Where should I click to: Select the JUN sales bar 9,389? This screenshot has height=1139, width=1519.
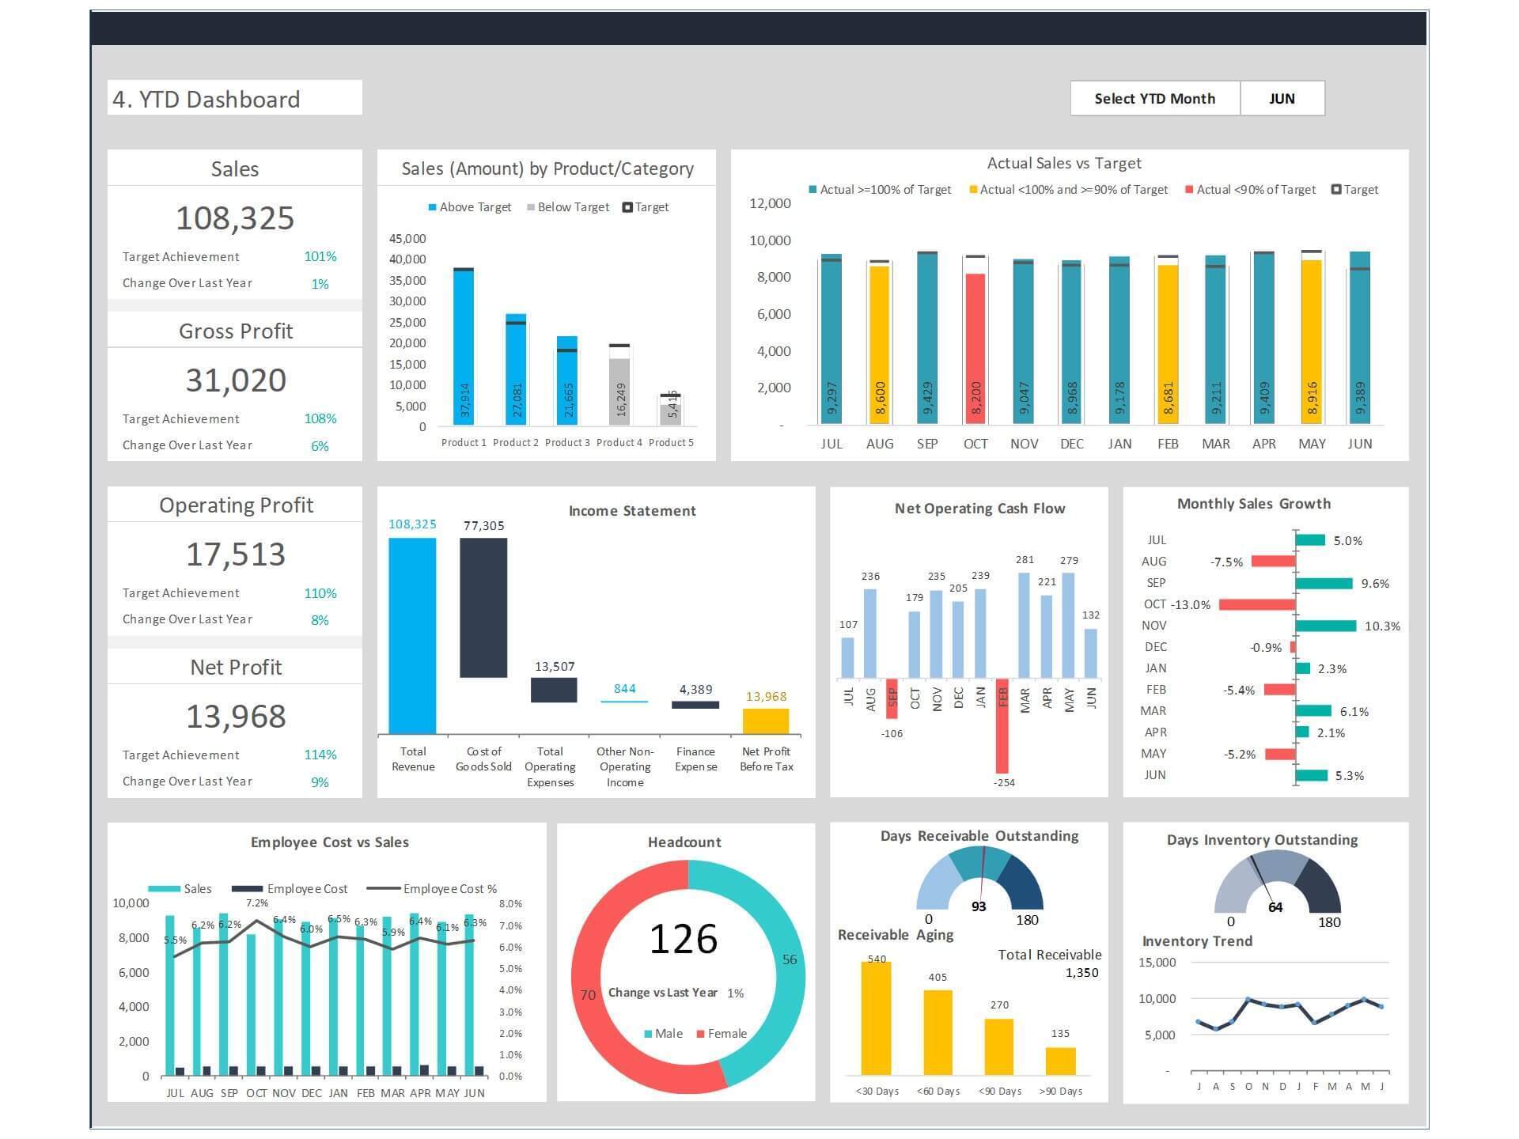(x=1360, y=338)
